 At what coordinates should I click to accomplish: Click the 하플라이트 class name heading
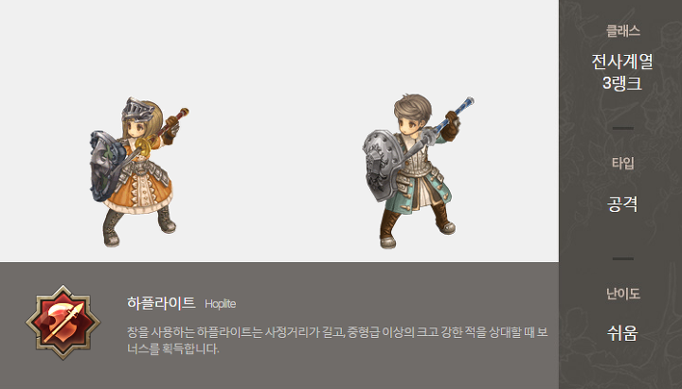[x=161, y=303]
